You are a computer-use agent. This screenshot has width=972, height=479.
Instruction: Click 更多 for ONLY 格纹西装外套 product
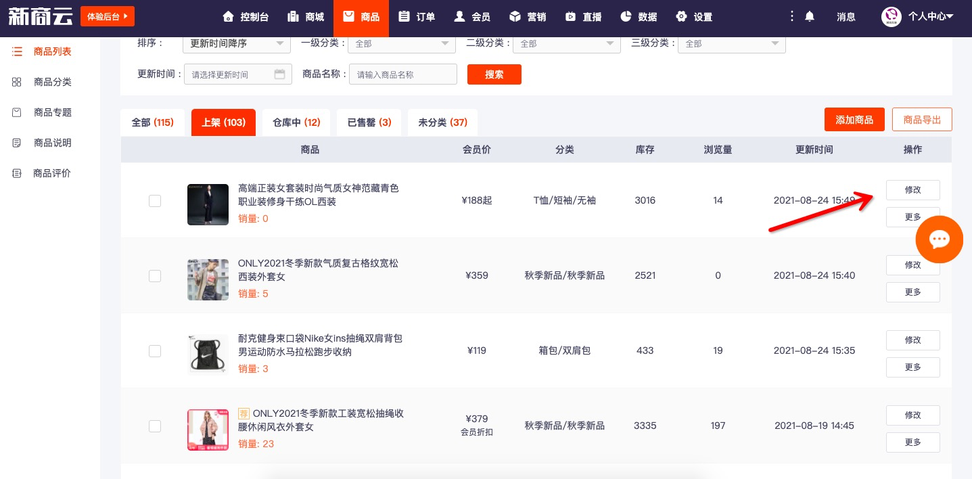913,292
